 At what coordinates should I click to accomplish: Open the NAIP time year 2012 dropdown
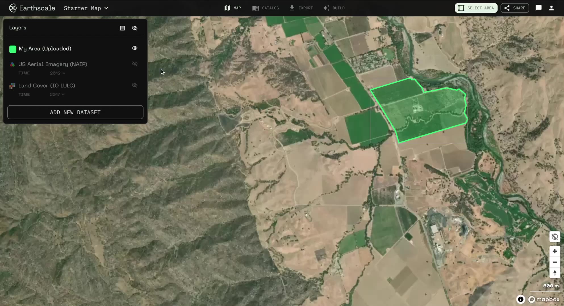pyautogui.click(x=57, y=73)
